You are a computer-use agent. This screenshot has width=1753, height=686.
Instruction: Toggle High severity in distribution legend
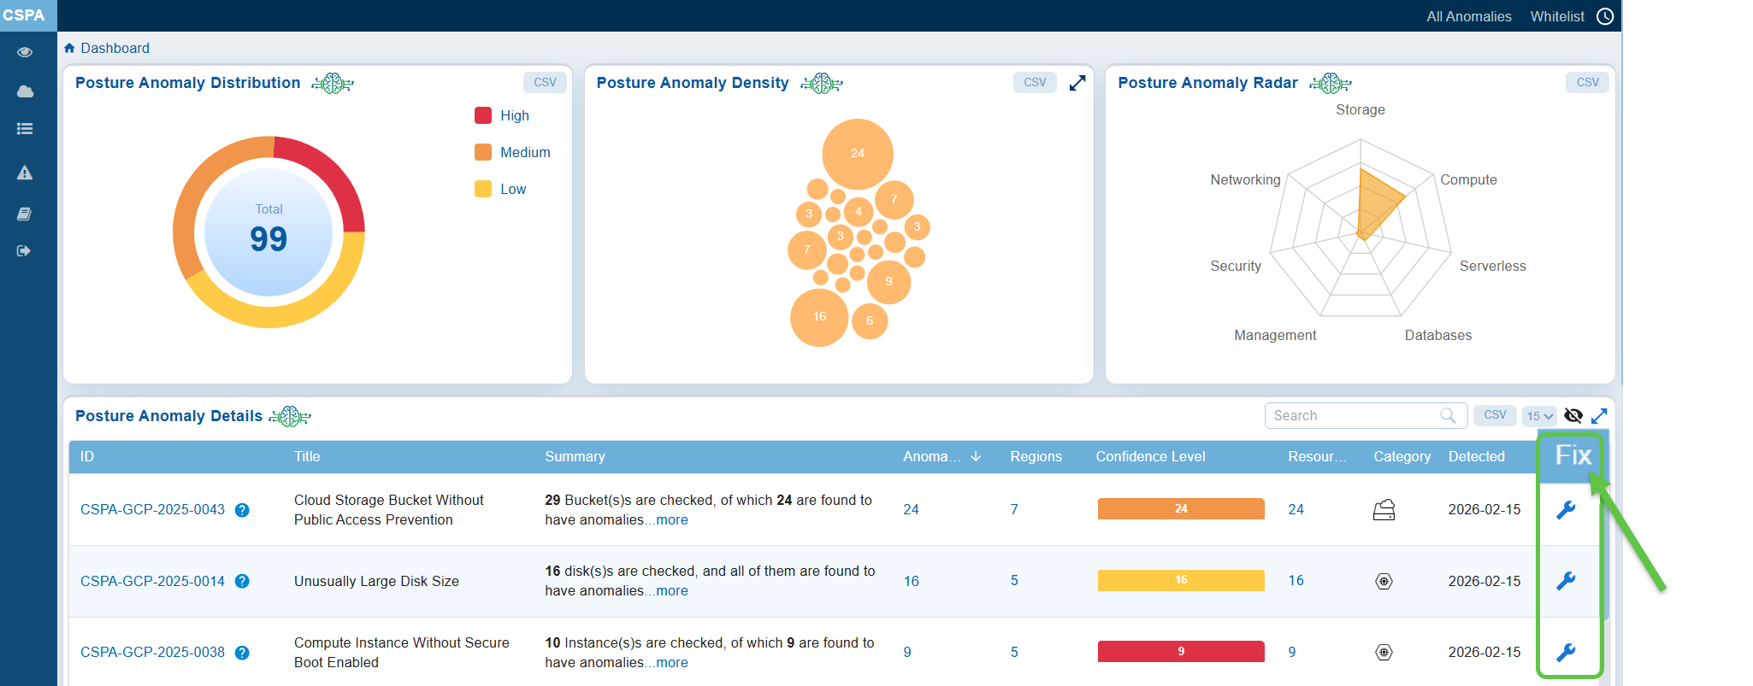tap(513, 115)
